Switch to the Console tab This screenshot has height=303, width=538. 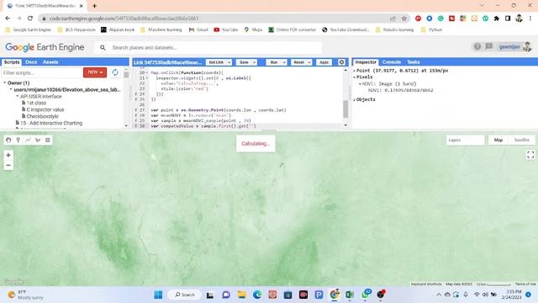pyautogui.click(x=392, y=62)
